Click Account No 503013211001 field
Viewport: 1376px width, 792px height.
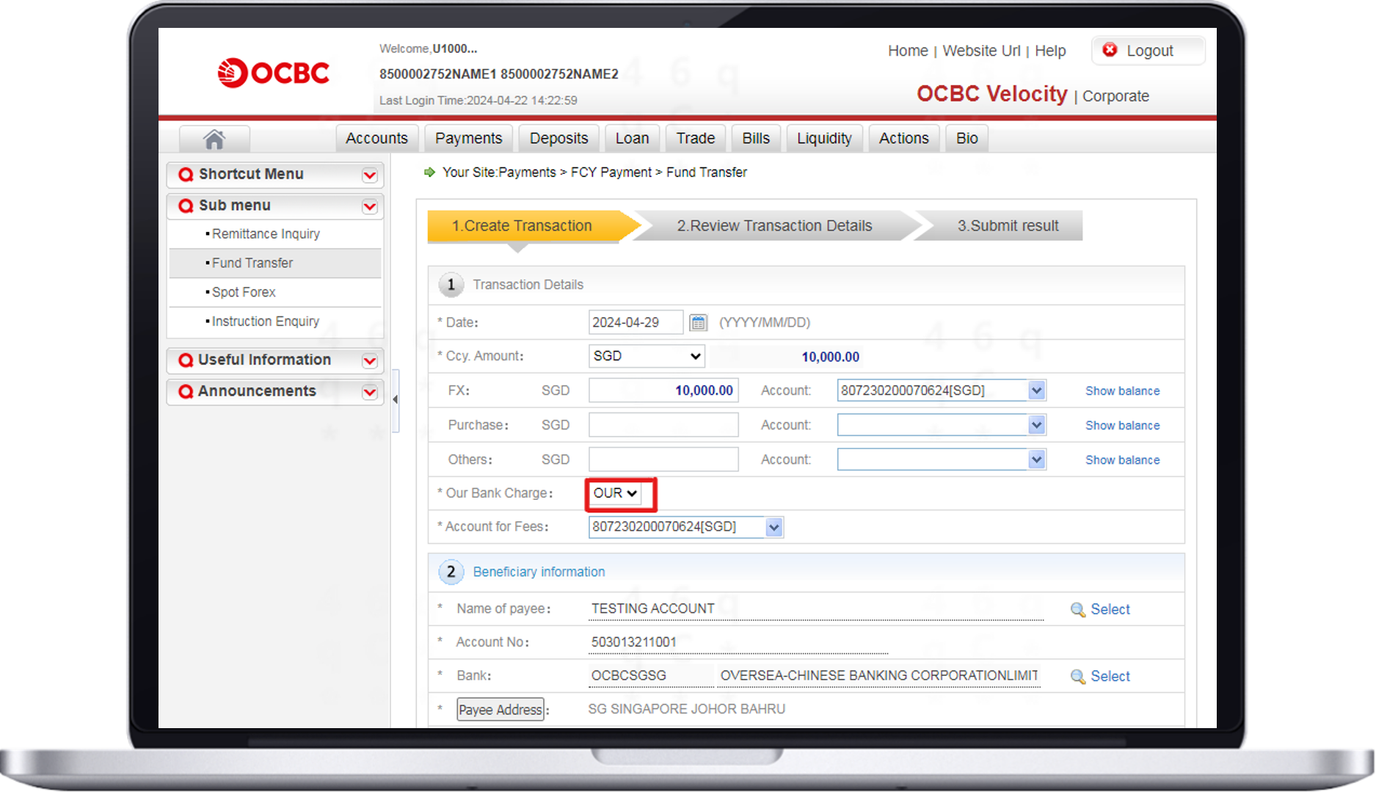(x=738, y=642)
